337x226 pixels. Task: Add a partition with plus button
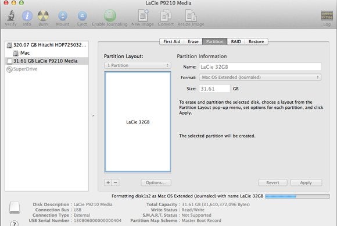coord(108,182)
